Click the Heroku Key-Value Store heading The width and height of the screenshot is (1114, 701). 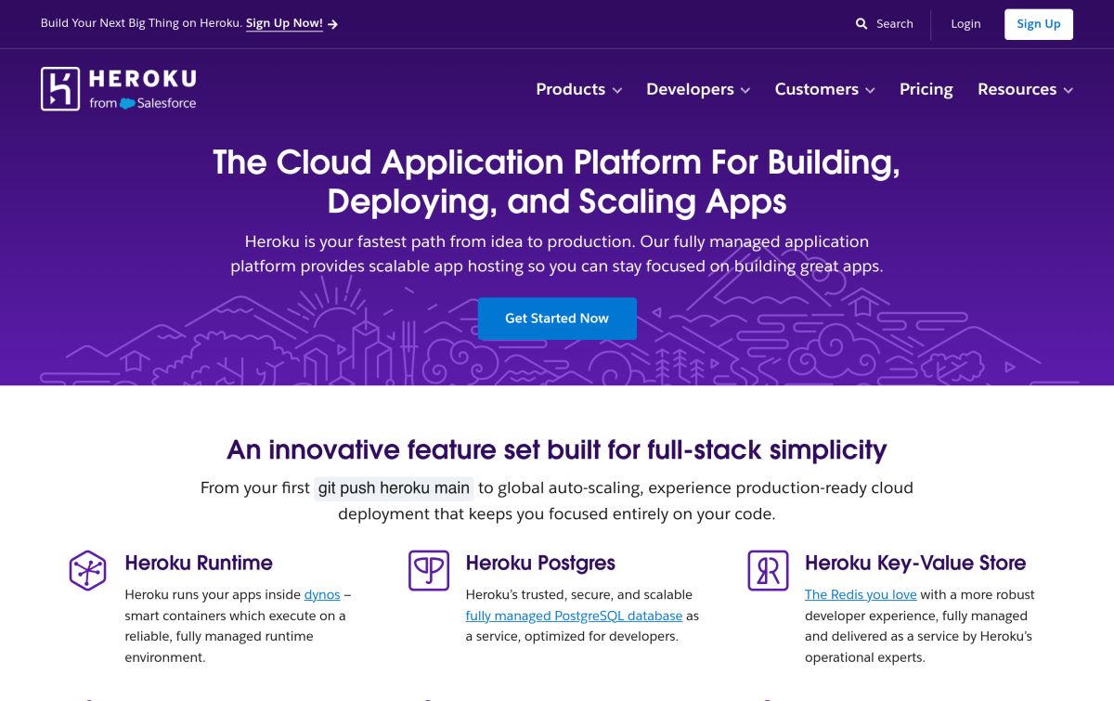915,563
